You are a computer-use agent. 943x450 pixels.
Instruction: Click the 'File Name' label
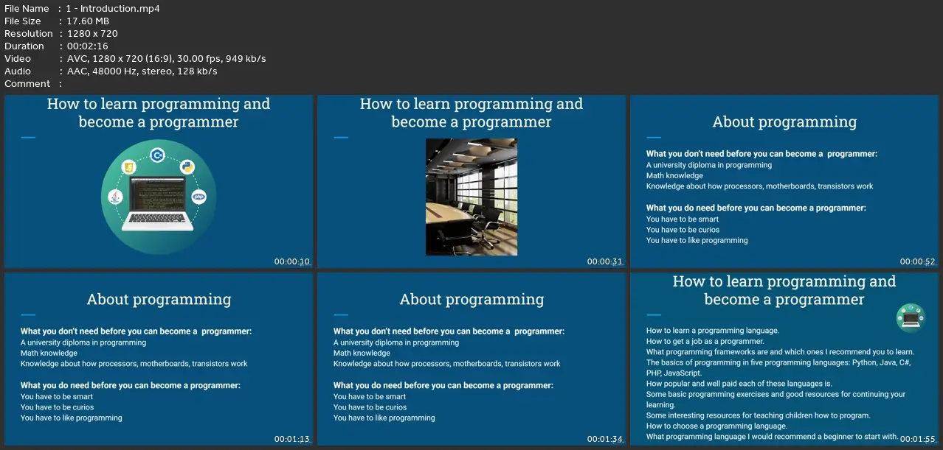[27, 9]
